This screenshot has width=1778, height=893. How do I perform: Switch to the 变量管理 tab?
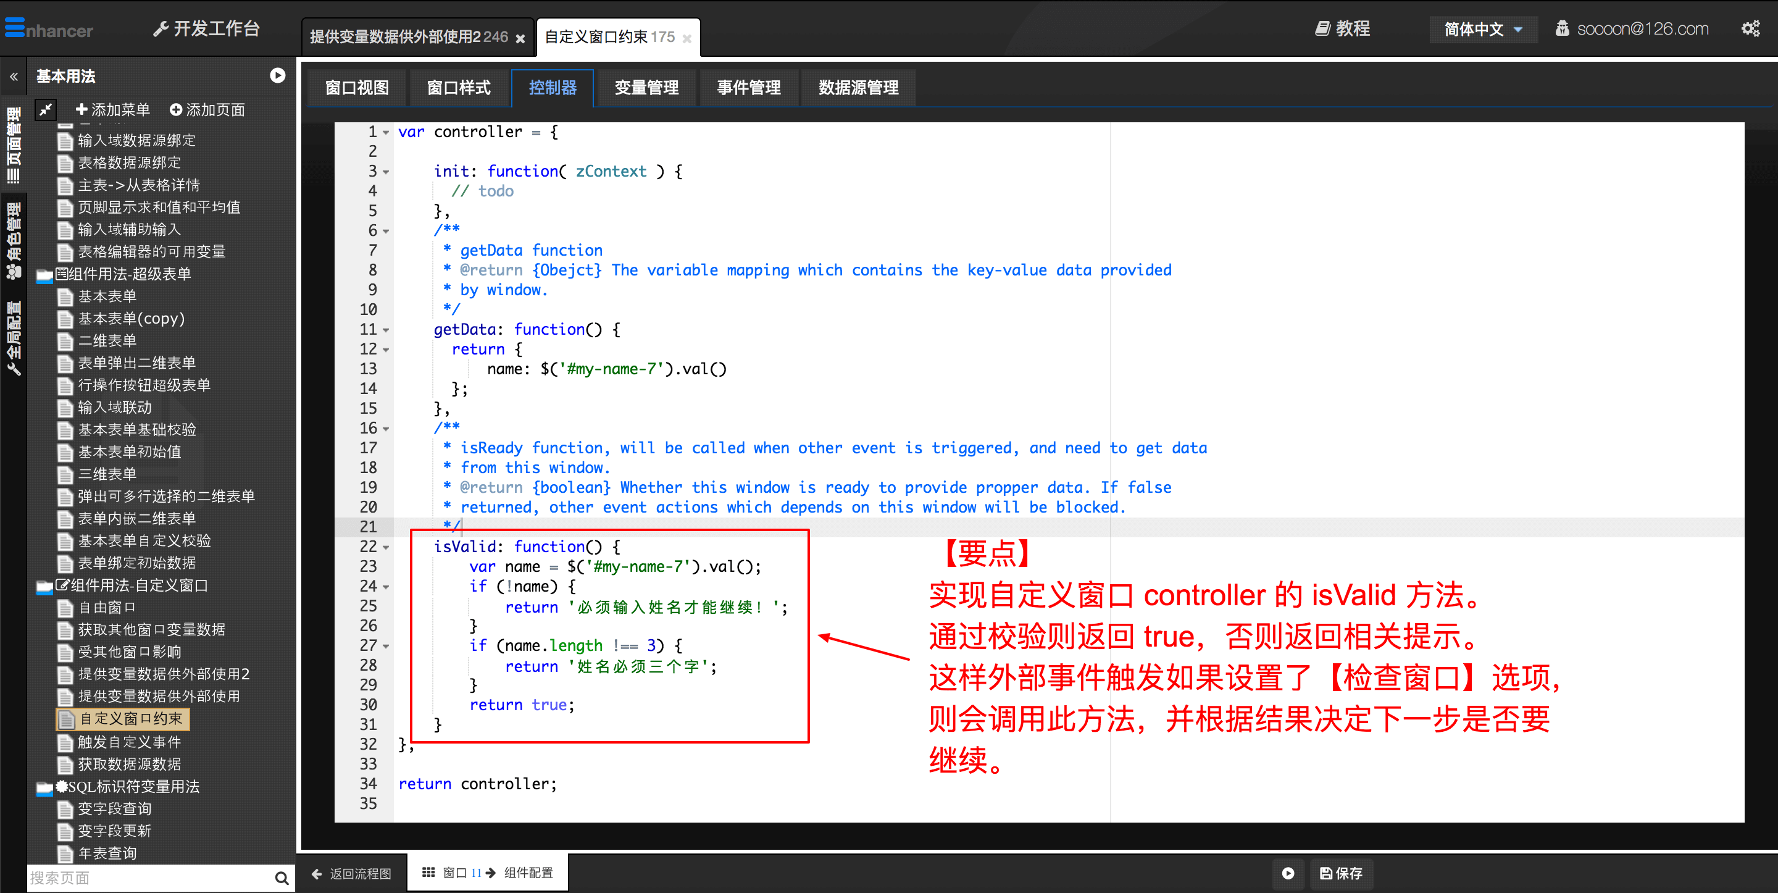click(x=646, y=88)
